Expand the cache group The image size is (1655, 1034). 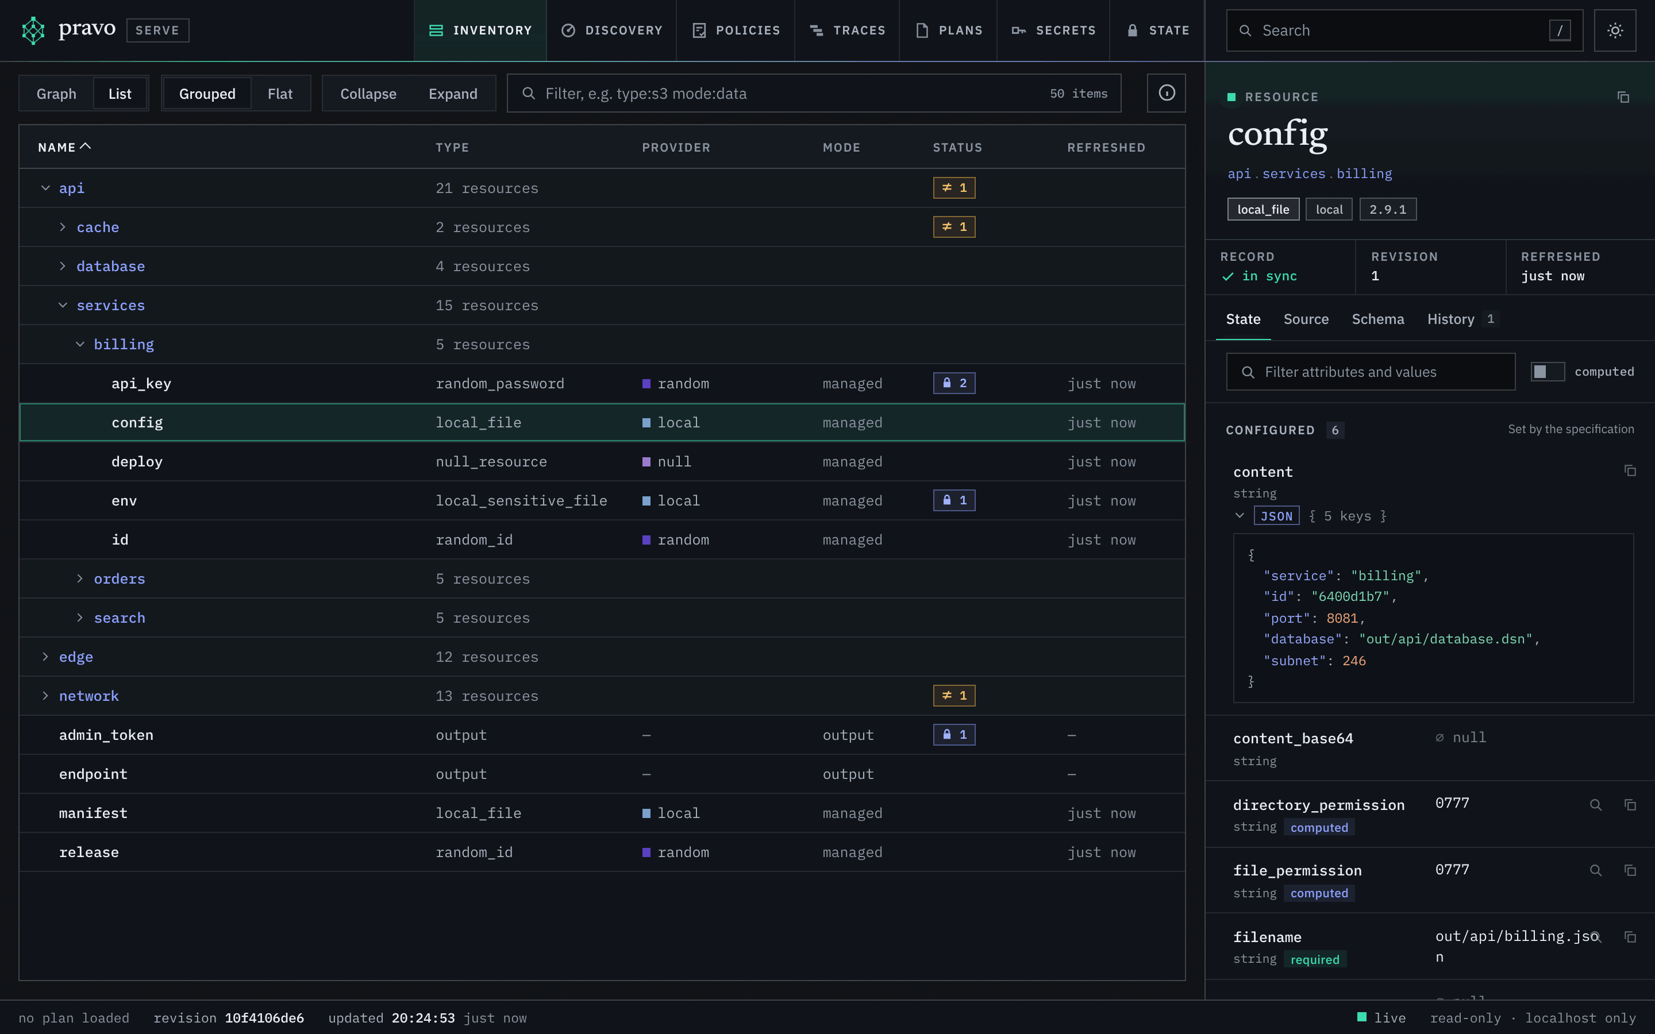[62, 227]
